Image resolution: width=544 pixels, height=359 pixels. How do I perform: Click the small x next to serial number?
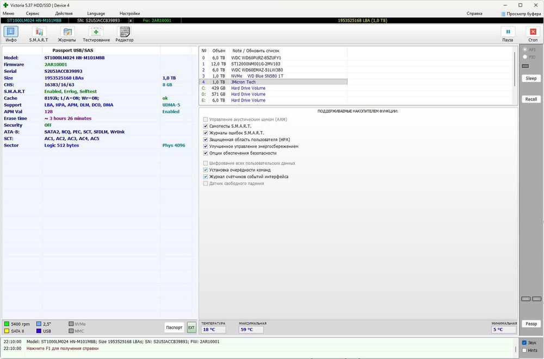131,21
